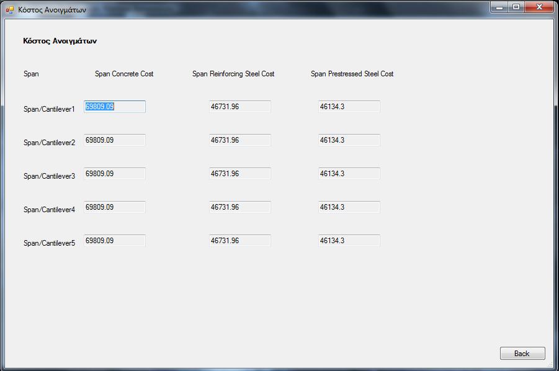Click Span/Cantilever3 concrete cost field

click(x=114, y=174)
